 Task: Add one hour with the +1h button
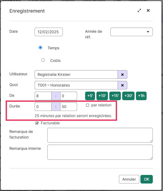(x=141, y=96)
